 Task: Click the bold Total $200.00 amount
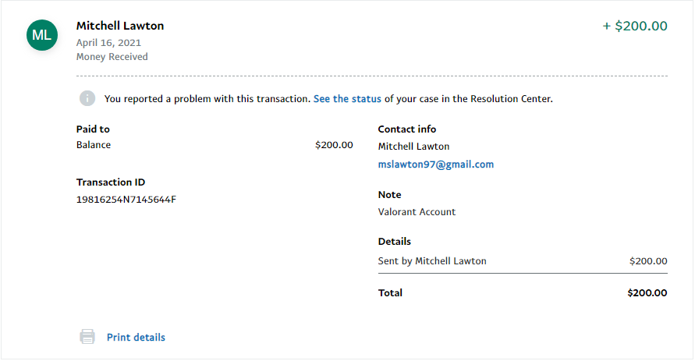pos(647,293)
